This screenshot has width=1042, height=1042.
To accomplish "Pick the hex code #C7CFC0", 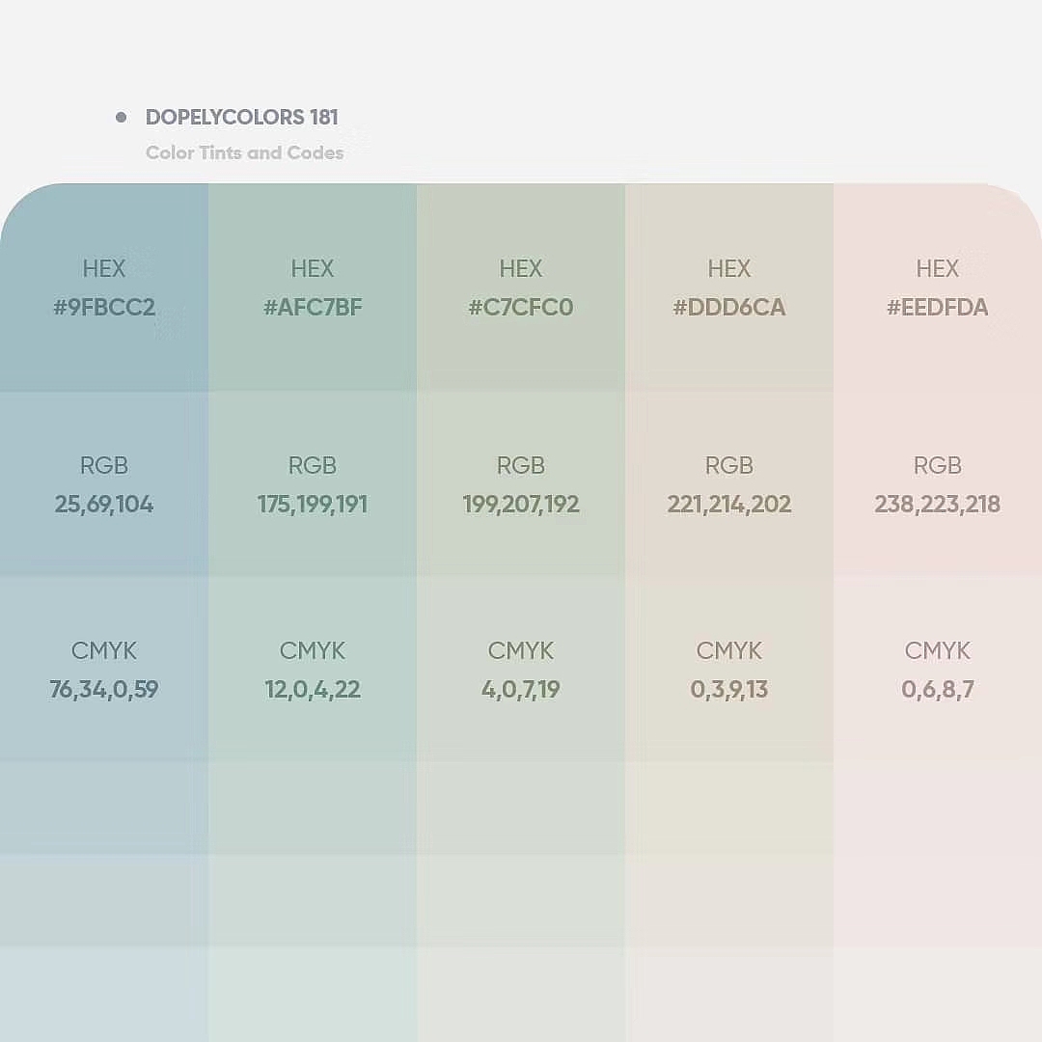I will tap(521, 308).
